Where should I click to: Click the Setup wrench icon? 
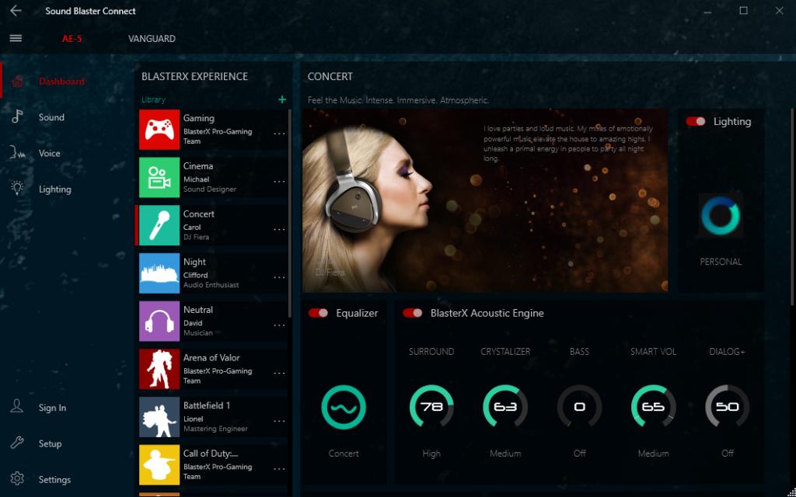pos(17,443)
